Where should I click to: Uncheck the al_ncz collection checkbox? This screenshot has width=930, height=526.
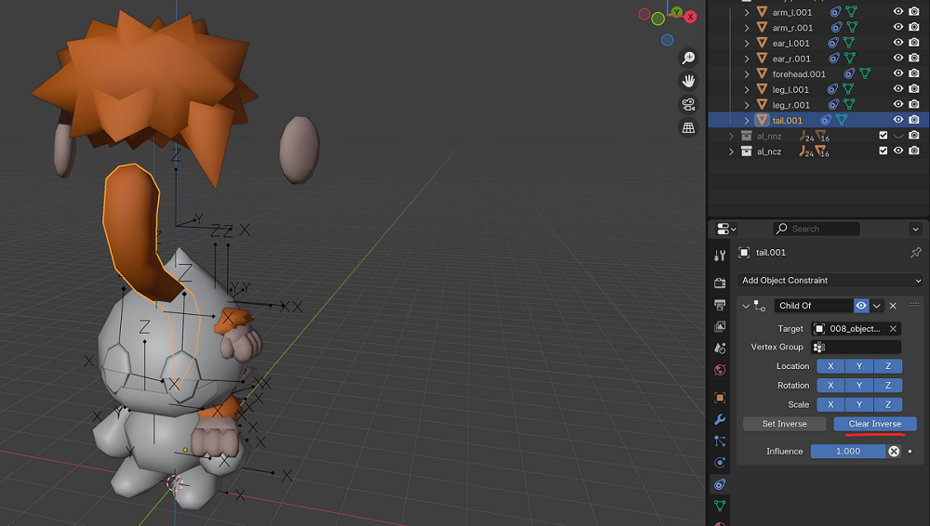[883, 151]
